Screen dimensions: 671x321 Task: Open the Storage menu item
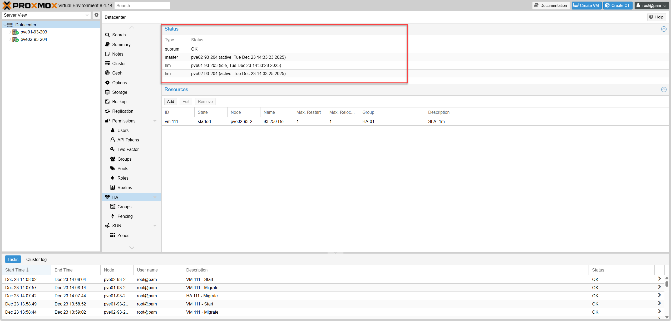pos(120,92)
